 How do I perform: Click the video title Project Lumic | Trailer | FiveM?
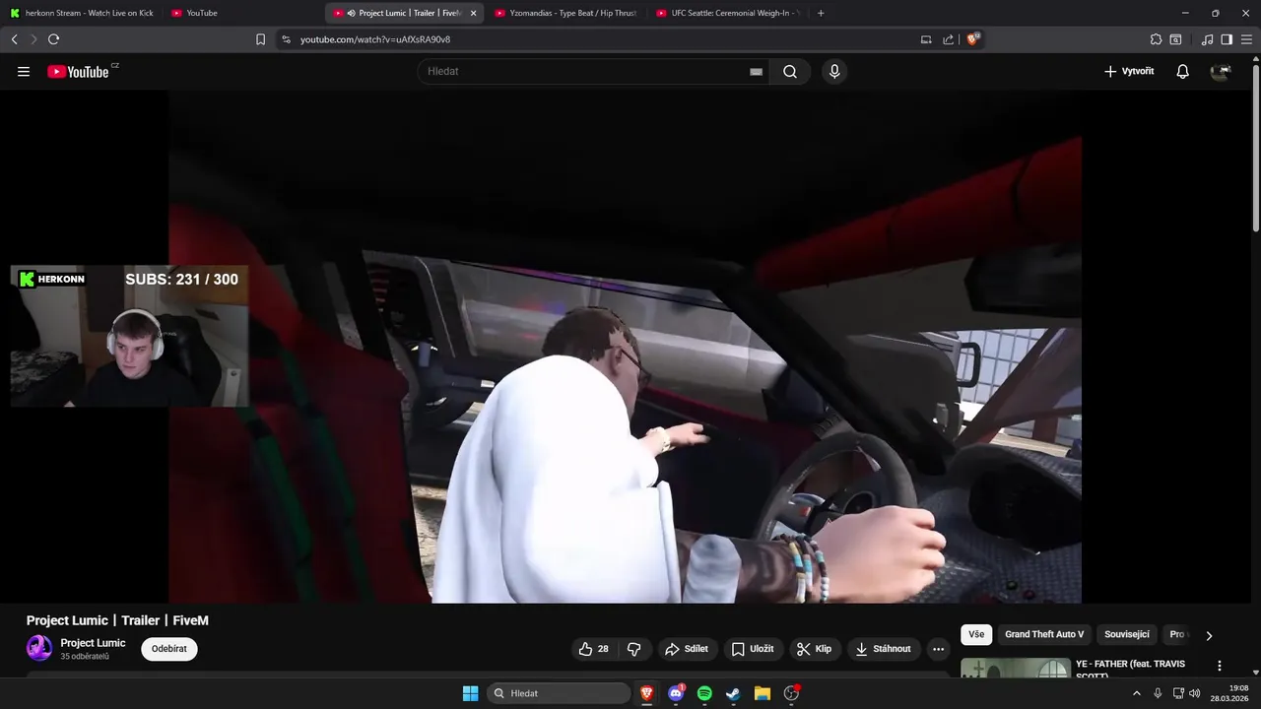(117, 620)
